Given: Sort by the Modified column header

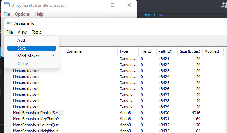Looking at the screenshot, I should 213,51.
